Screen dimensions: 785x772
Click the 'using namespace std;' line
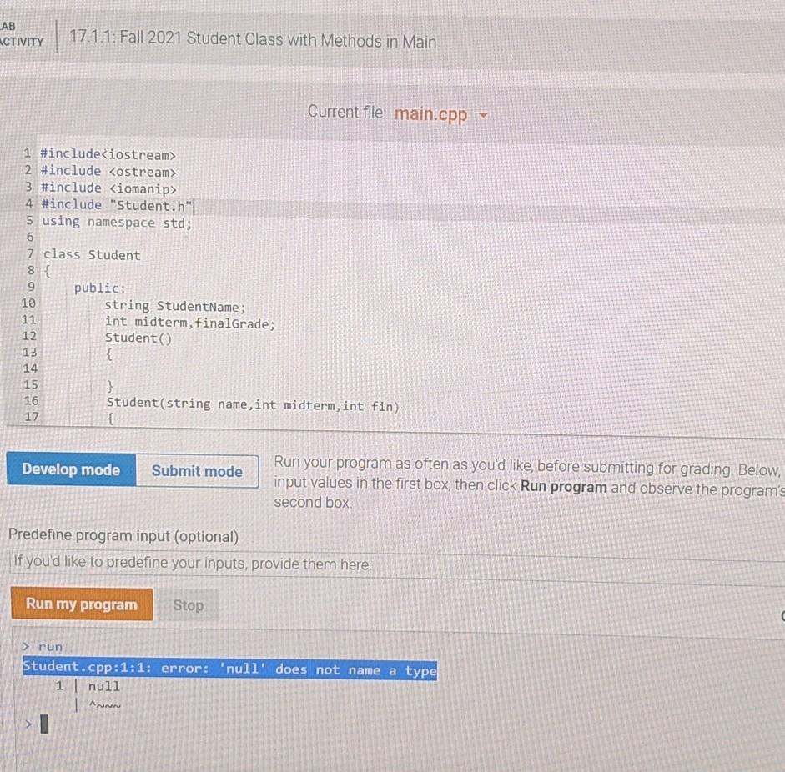coord(117,222)
